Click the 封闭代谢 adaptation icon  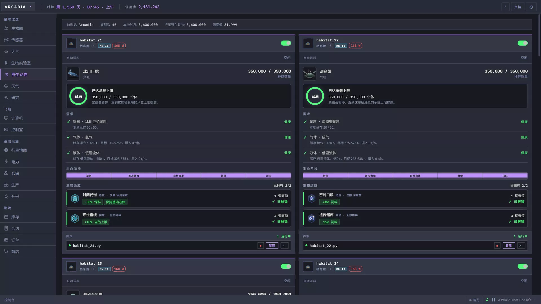75,198
